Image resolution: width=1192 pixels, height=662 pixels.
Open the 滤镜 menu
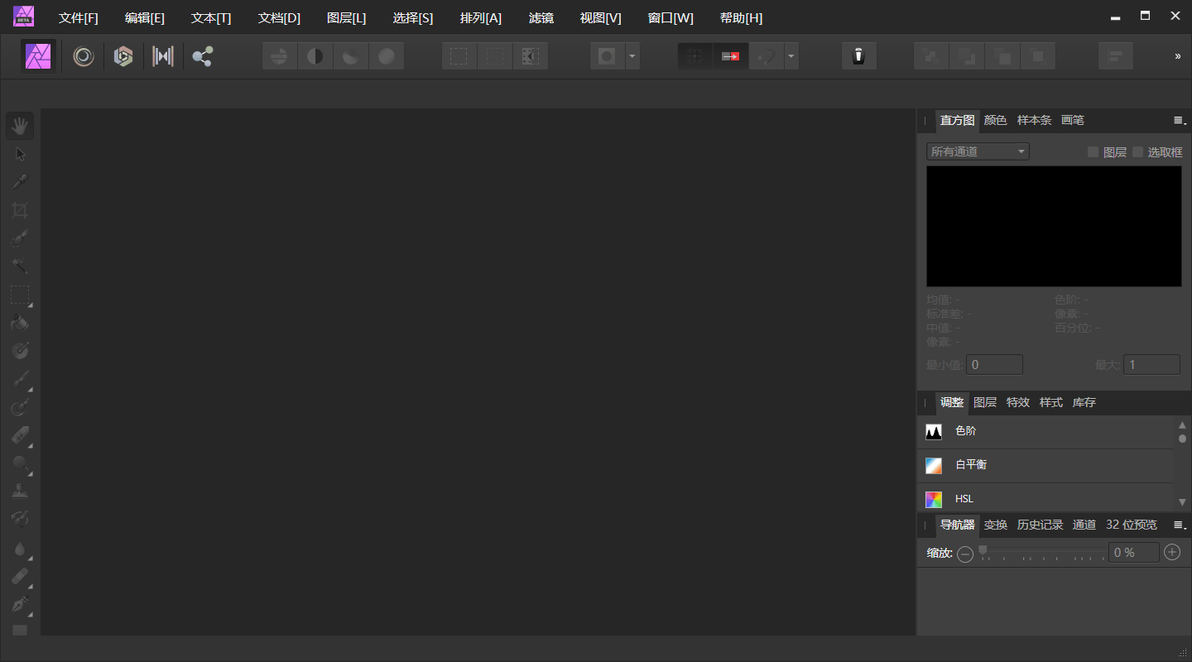[541, 18]
